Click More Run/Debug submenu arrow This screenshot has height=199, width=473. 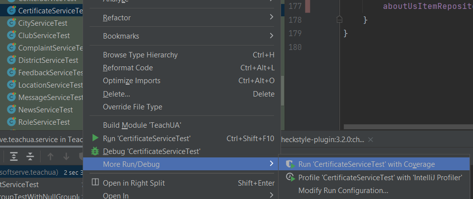[x=272, y=164]
